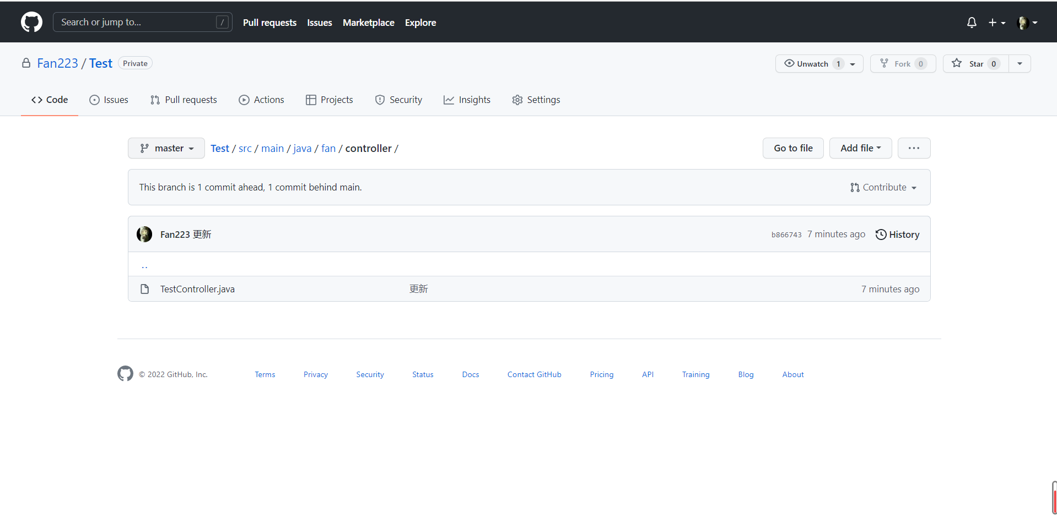The width and height of the screenshot is (1057, 523).
Task: Open the Status footer link
Action: click(423, 374)
